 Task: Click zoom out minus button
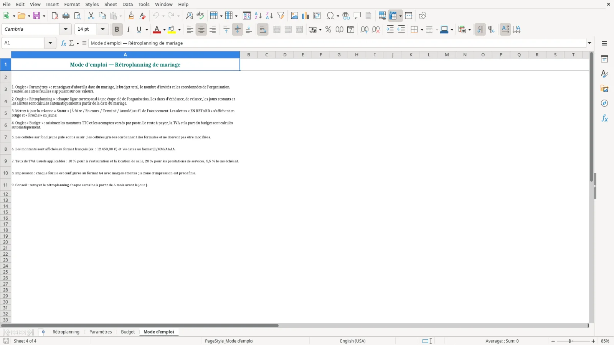pyautogui.click(x=553, y=341)
